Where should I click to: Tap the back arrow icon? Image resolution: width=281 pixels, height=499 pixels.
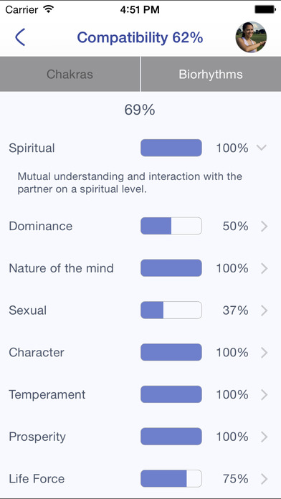pyautogui.click(x=20, y=37)
